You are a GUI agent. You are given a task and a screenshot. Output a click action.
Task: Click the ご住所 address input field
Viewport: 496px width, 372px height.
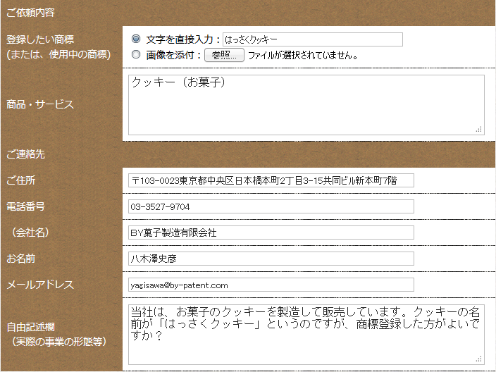[x=271, y=180]
